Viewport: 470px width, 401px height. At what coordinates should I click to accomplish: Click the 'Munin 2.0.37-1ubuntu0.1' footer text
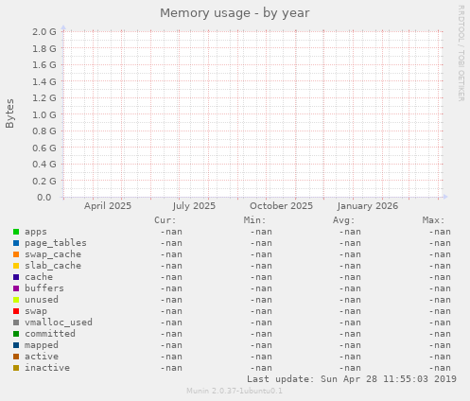(x=235, y=391)
